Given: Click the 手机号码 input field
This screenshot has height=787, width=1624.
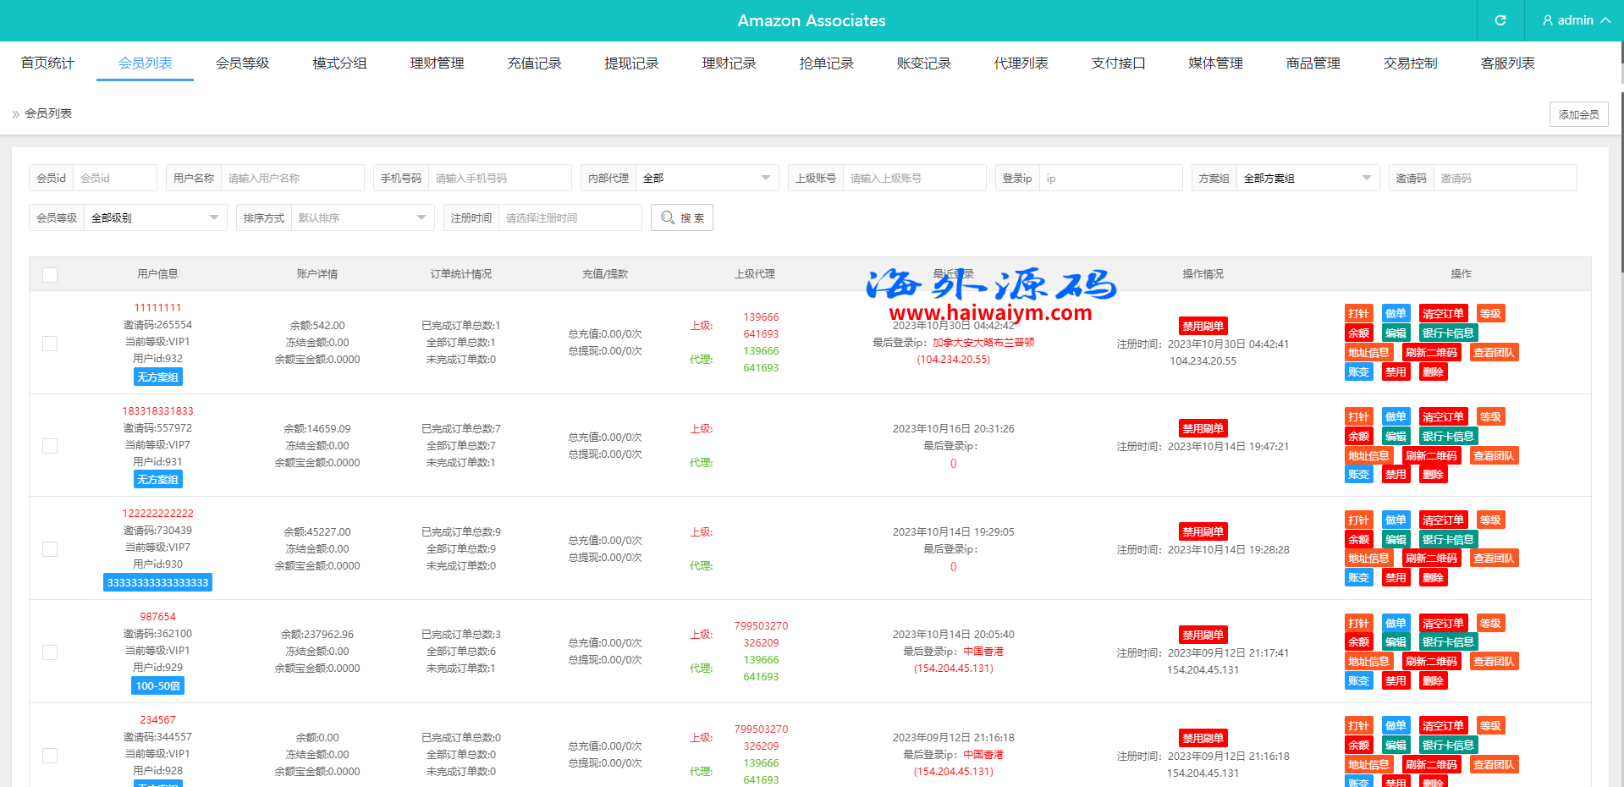Looking at the screenshot, I should 499,179.
